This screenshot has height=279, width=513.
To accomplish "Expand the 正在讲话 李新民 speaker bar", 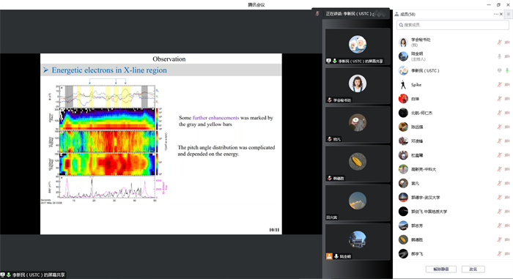I will click(351, 14).
